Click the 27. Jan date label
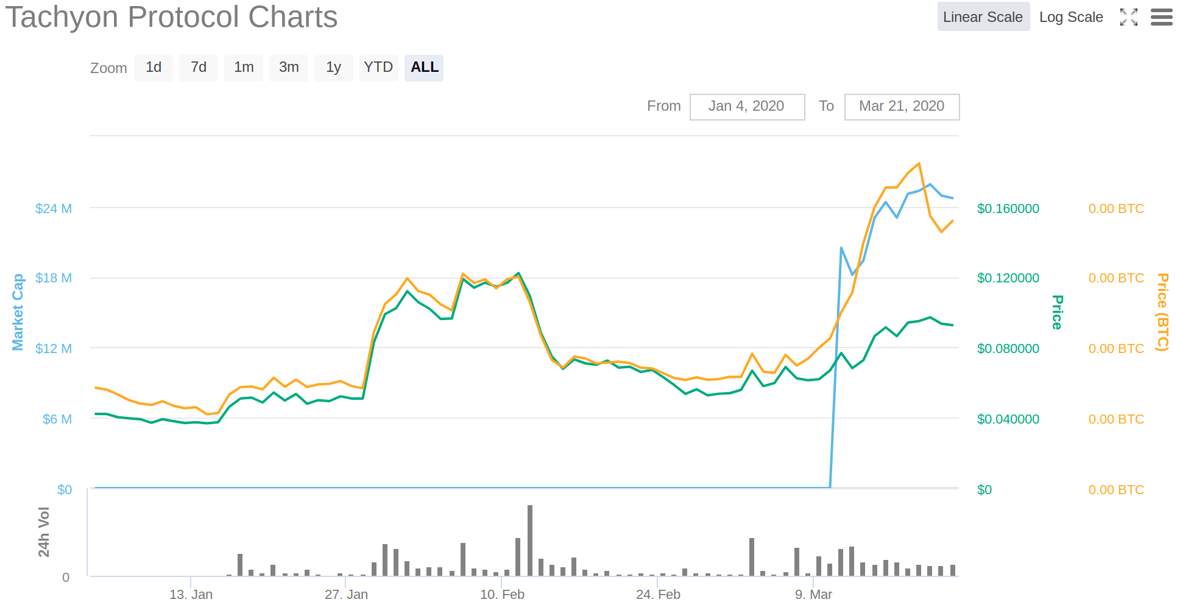Screen dimensions: 1177x605 point(346,595)
